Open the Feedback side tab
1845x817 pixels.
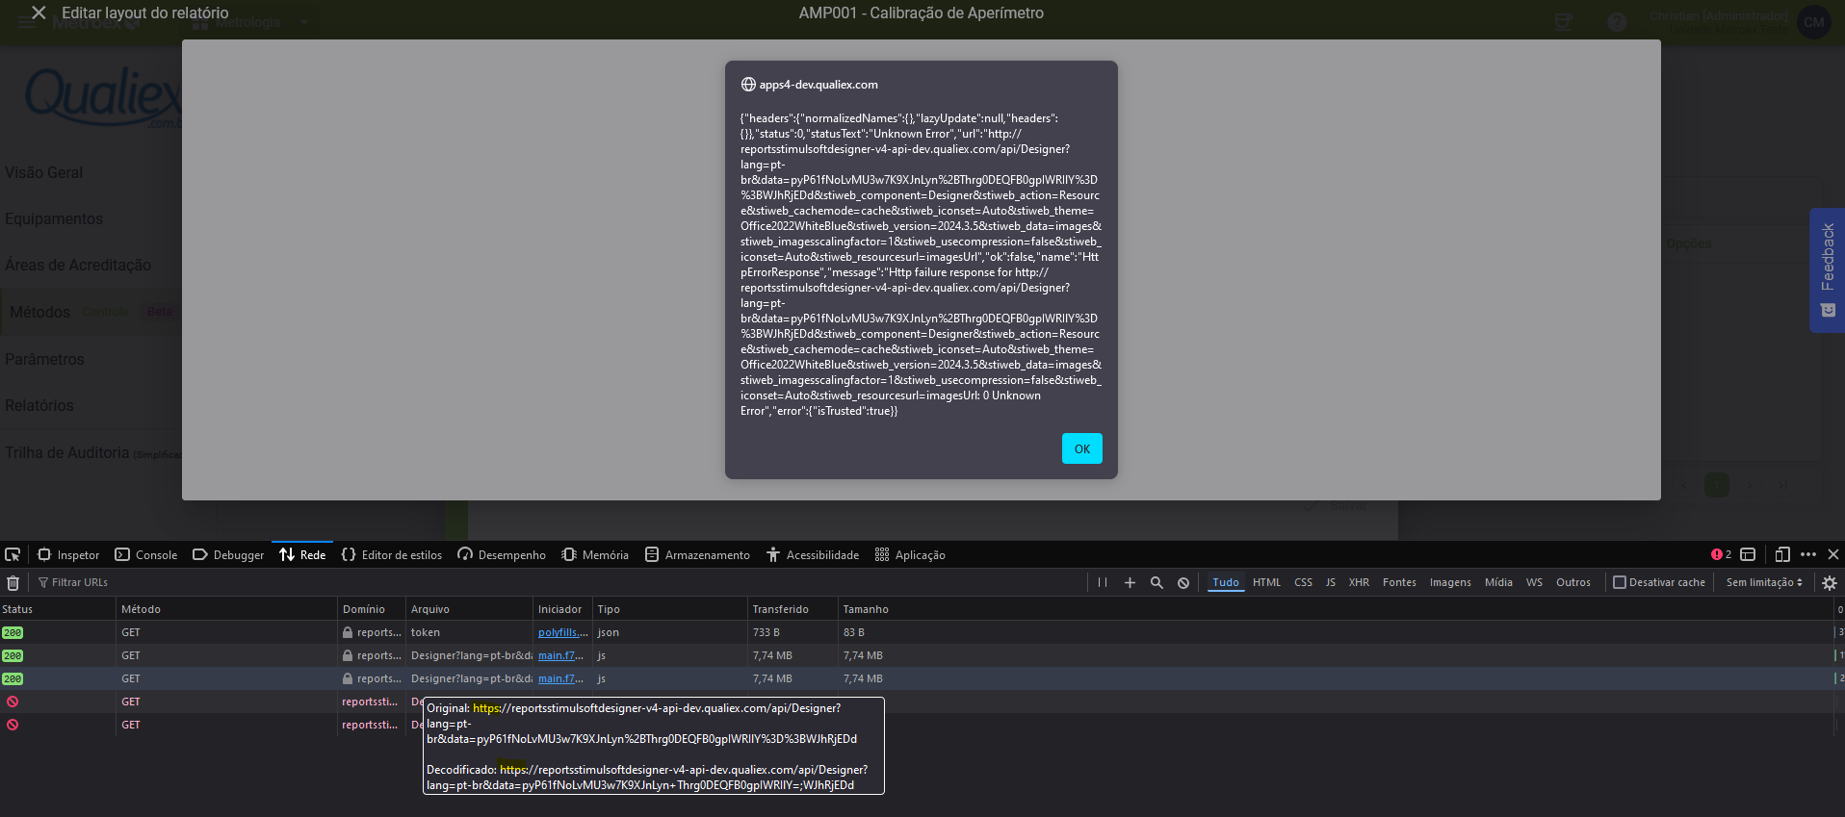[1827, 270]
